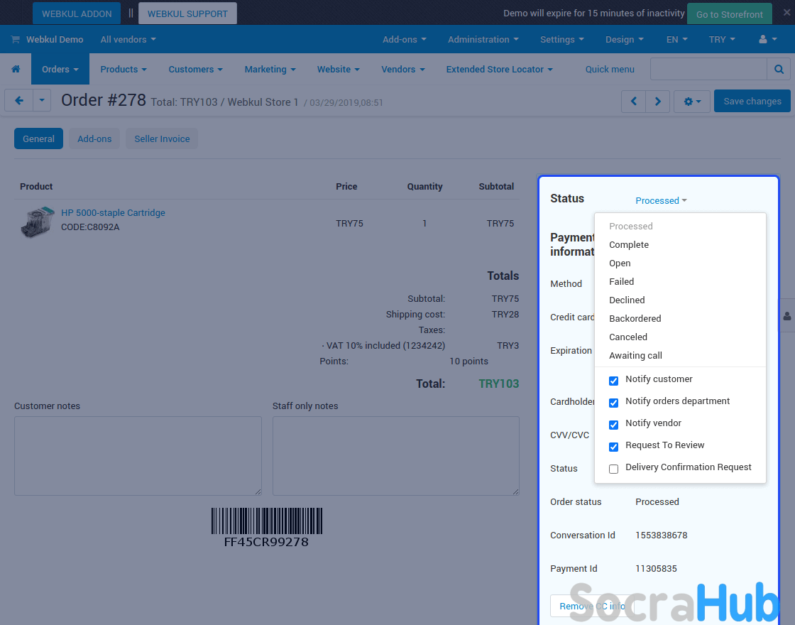Toggle the Notify vendor checkbox
The height and width of the screenshot is (625, 795).
click(614, 425)
